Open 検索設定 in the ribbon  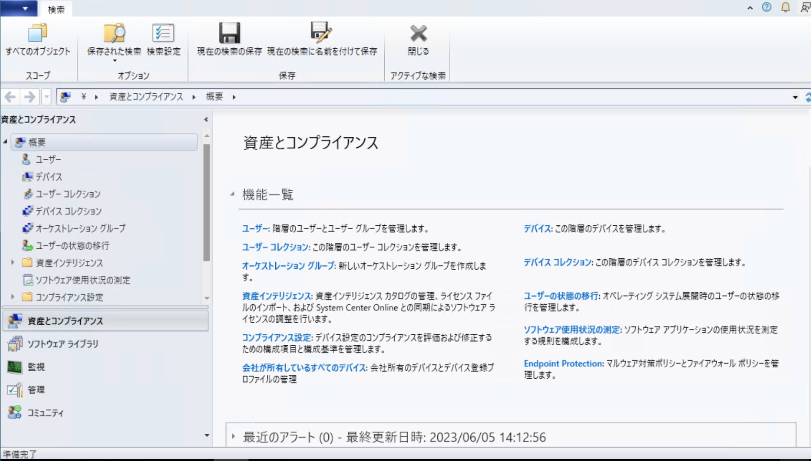(163, 33)
